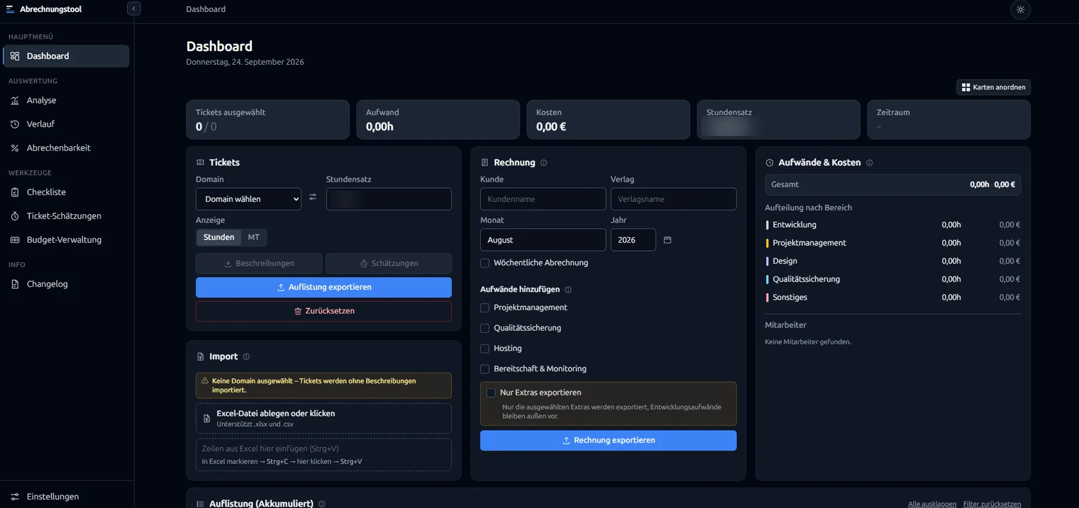Check the Hosting extra
Viewport: 1079px width, 508px height.
(x=485, y=349)
